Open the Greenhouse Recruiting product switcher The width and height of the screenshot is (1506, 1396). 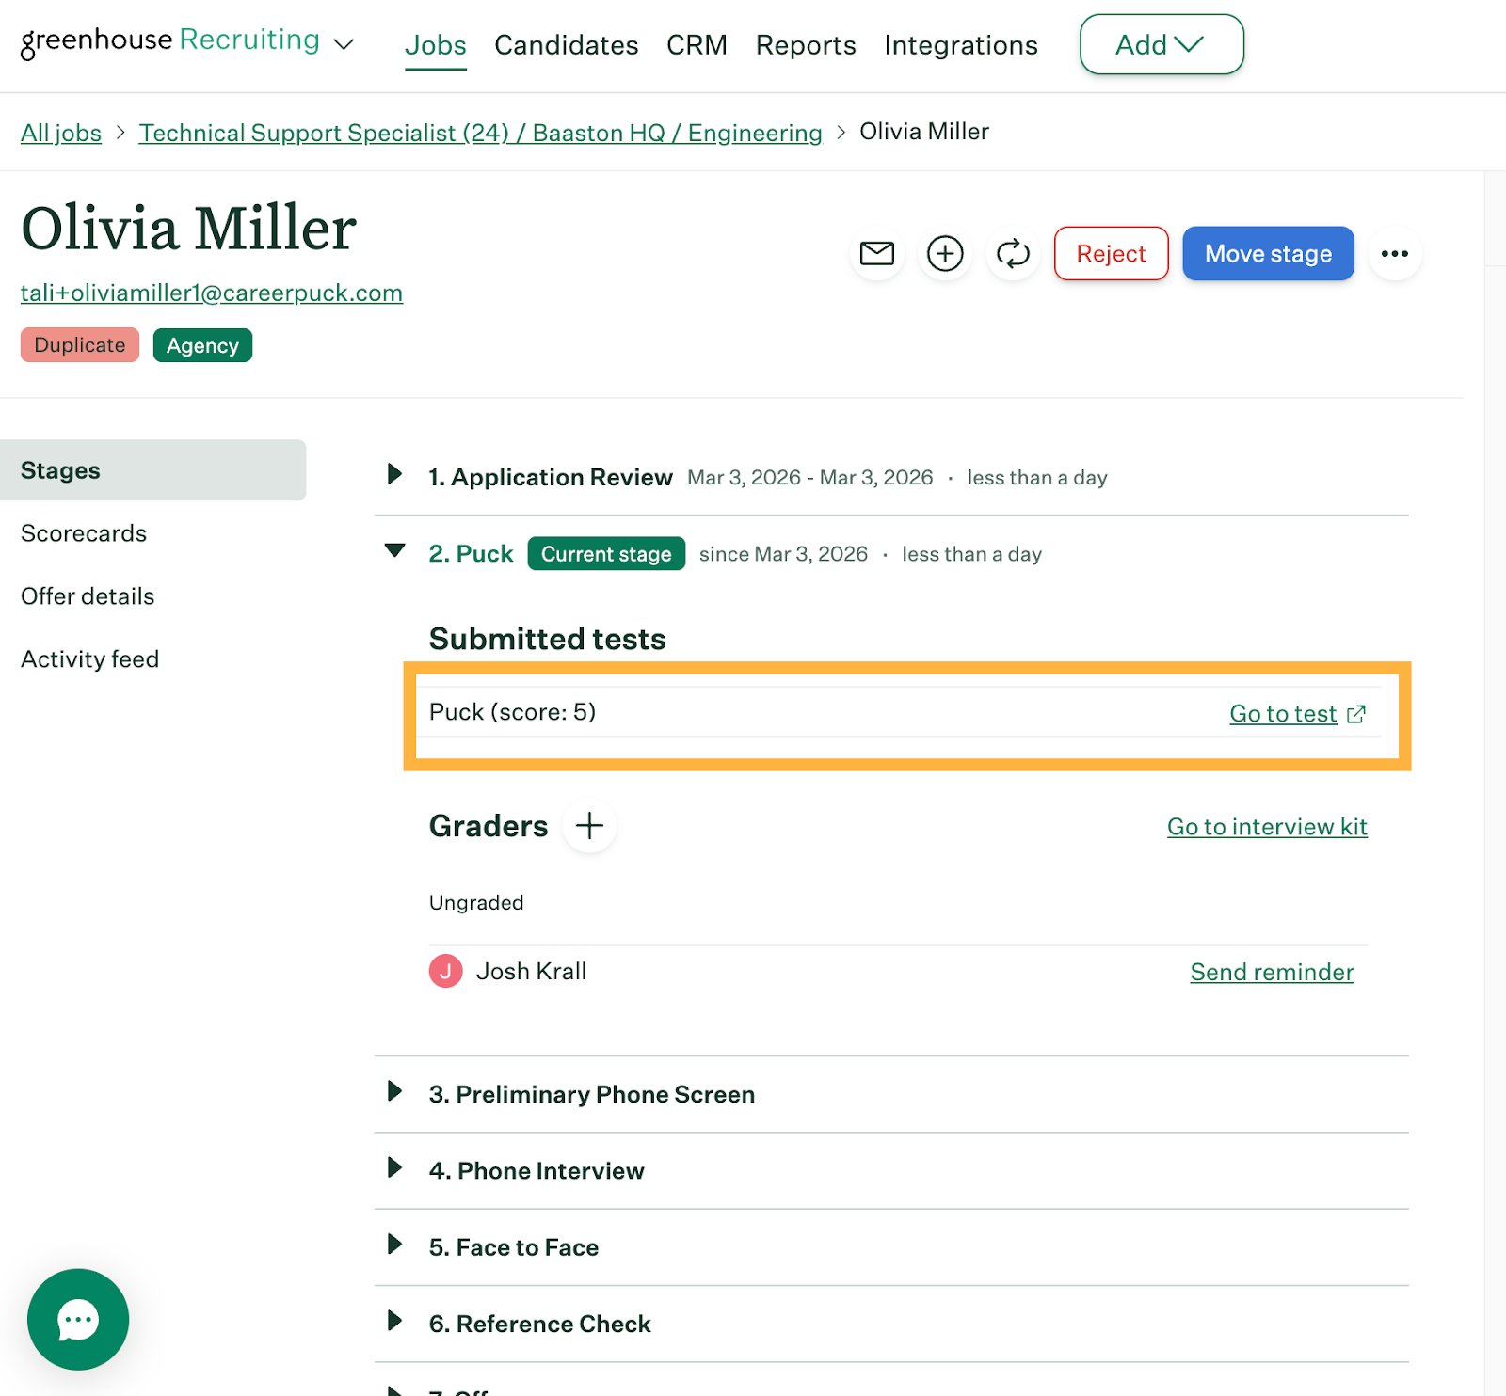click(186, 41)
